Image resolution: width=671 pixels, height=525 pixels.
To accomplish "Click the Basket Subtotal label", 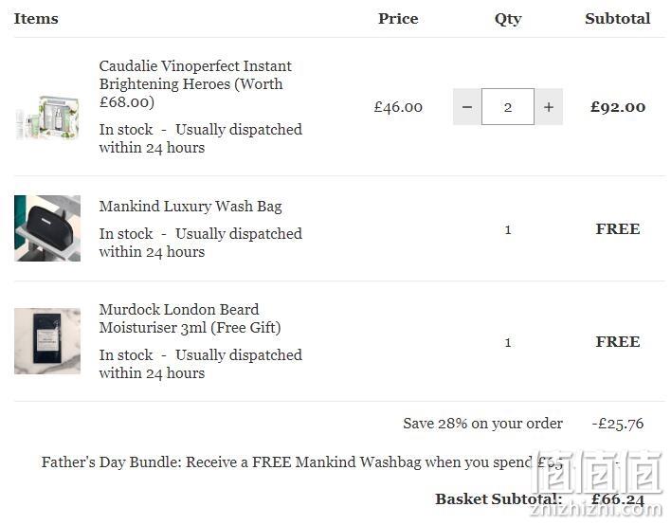I will click(x=499, y=499).
